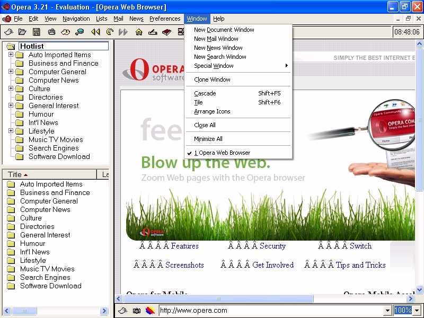Open the Features link on the page
Image resolution: width=424 pixels, height=318 pixels.
point(184,246)
